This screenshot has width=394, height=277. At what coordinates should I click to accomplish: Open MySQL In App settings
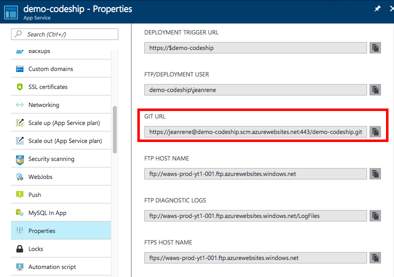[x=61, y=213]
